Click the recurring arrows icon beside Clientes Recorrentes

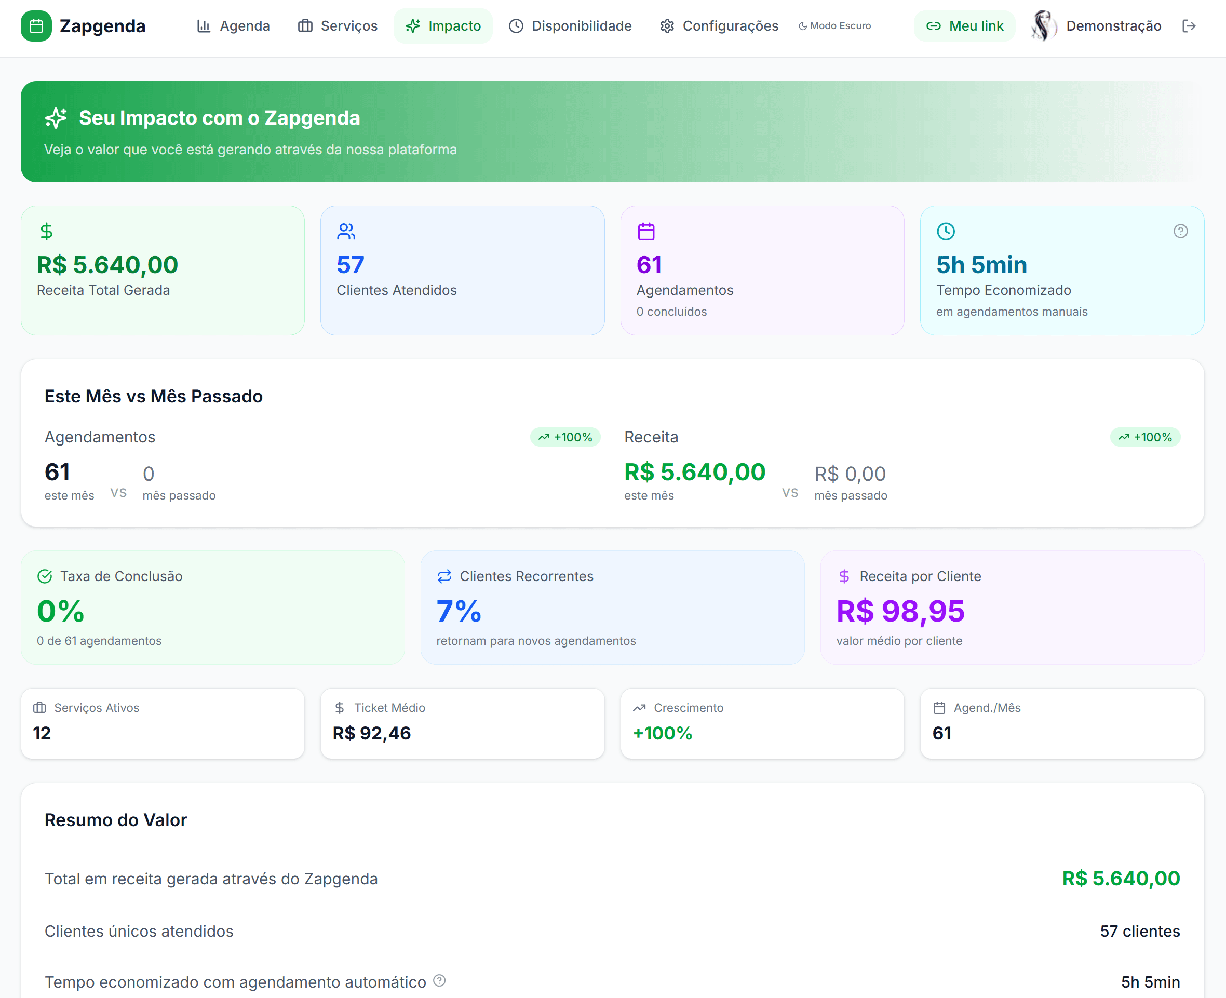pyautogui.click(x=443, y=575)
